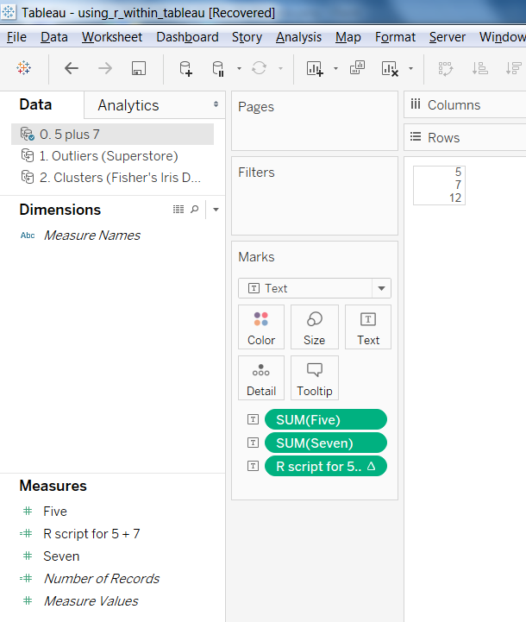Click the value 7 in the view
The image size is (526, 622).
(458, 185)
